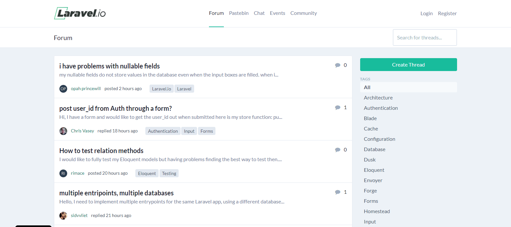Open thread 'post user_id from Auth through a form?'

coord(116,108)
